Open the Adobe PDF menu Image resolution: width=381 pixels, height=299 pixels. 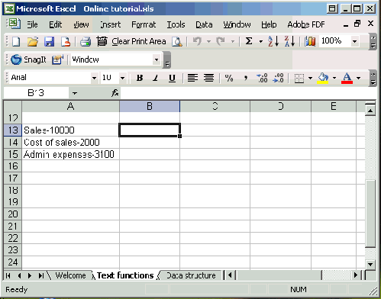tap(306, 24)
